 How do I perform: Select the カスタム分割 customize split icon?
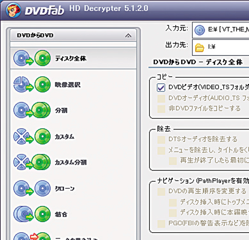[32, 162]
